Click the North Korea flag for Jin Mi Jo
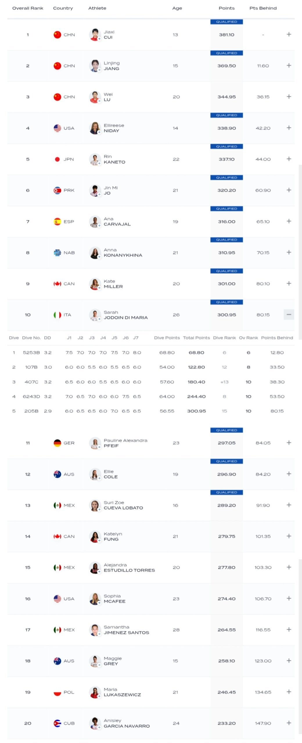302x743 pixels. (x=57, y=190)
